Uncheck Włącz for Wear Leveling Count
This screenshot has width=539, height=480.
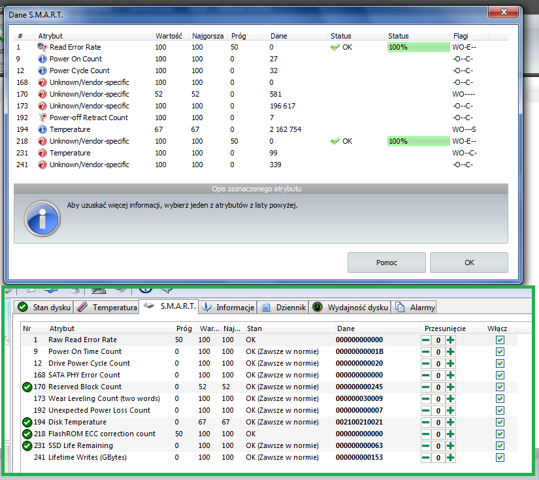click(500, 398)
